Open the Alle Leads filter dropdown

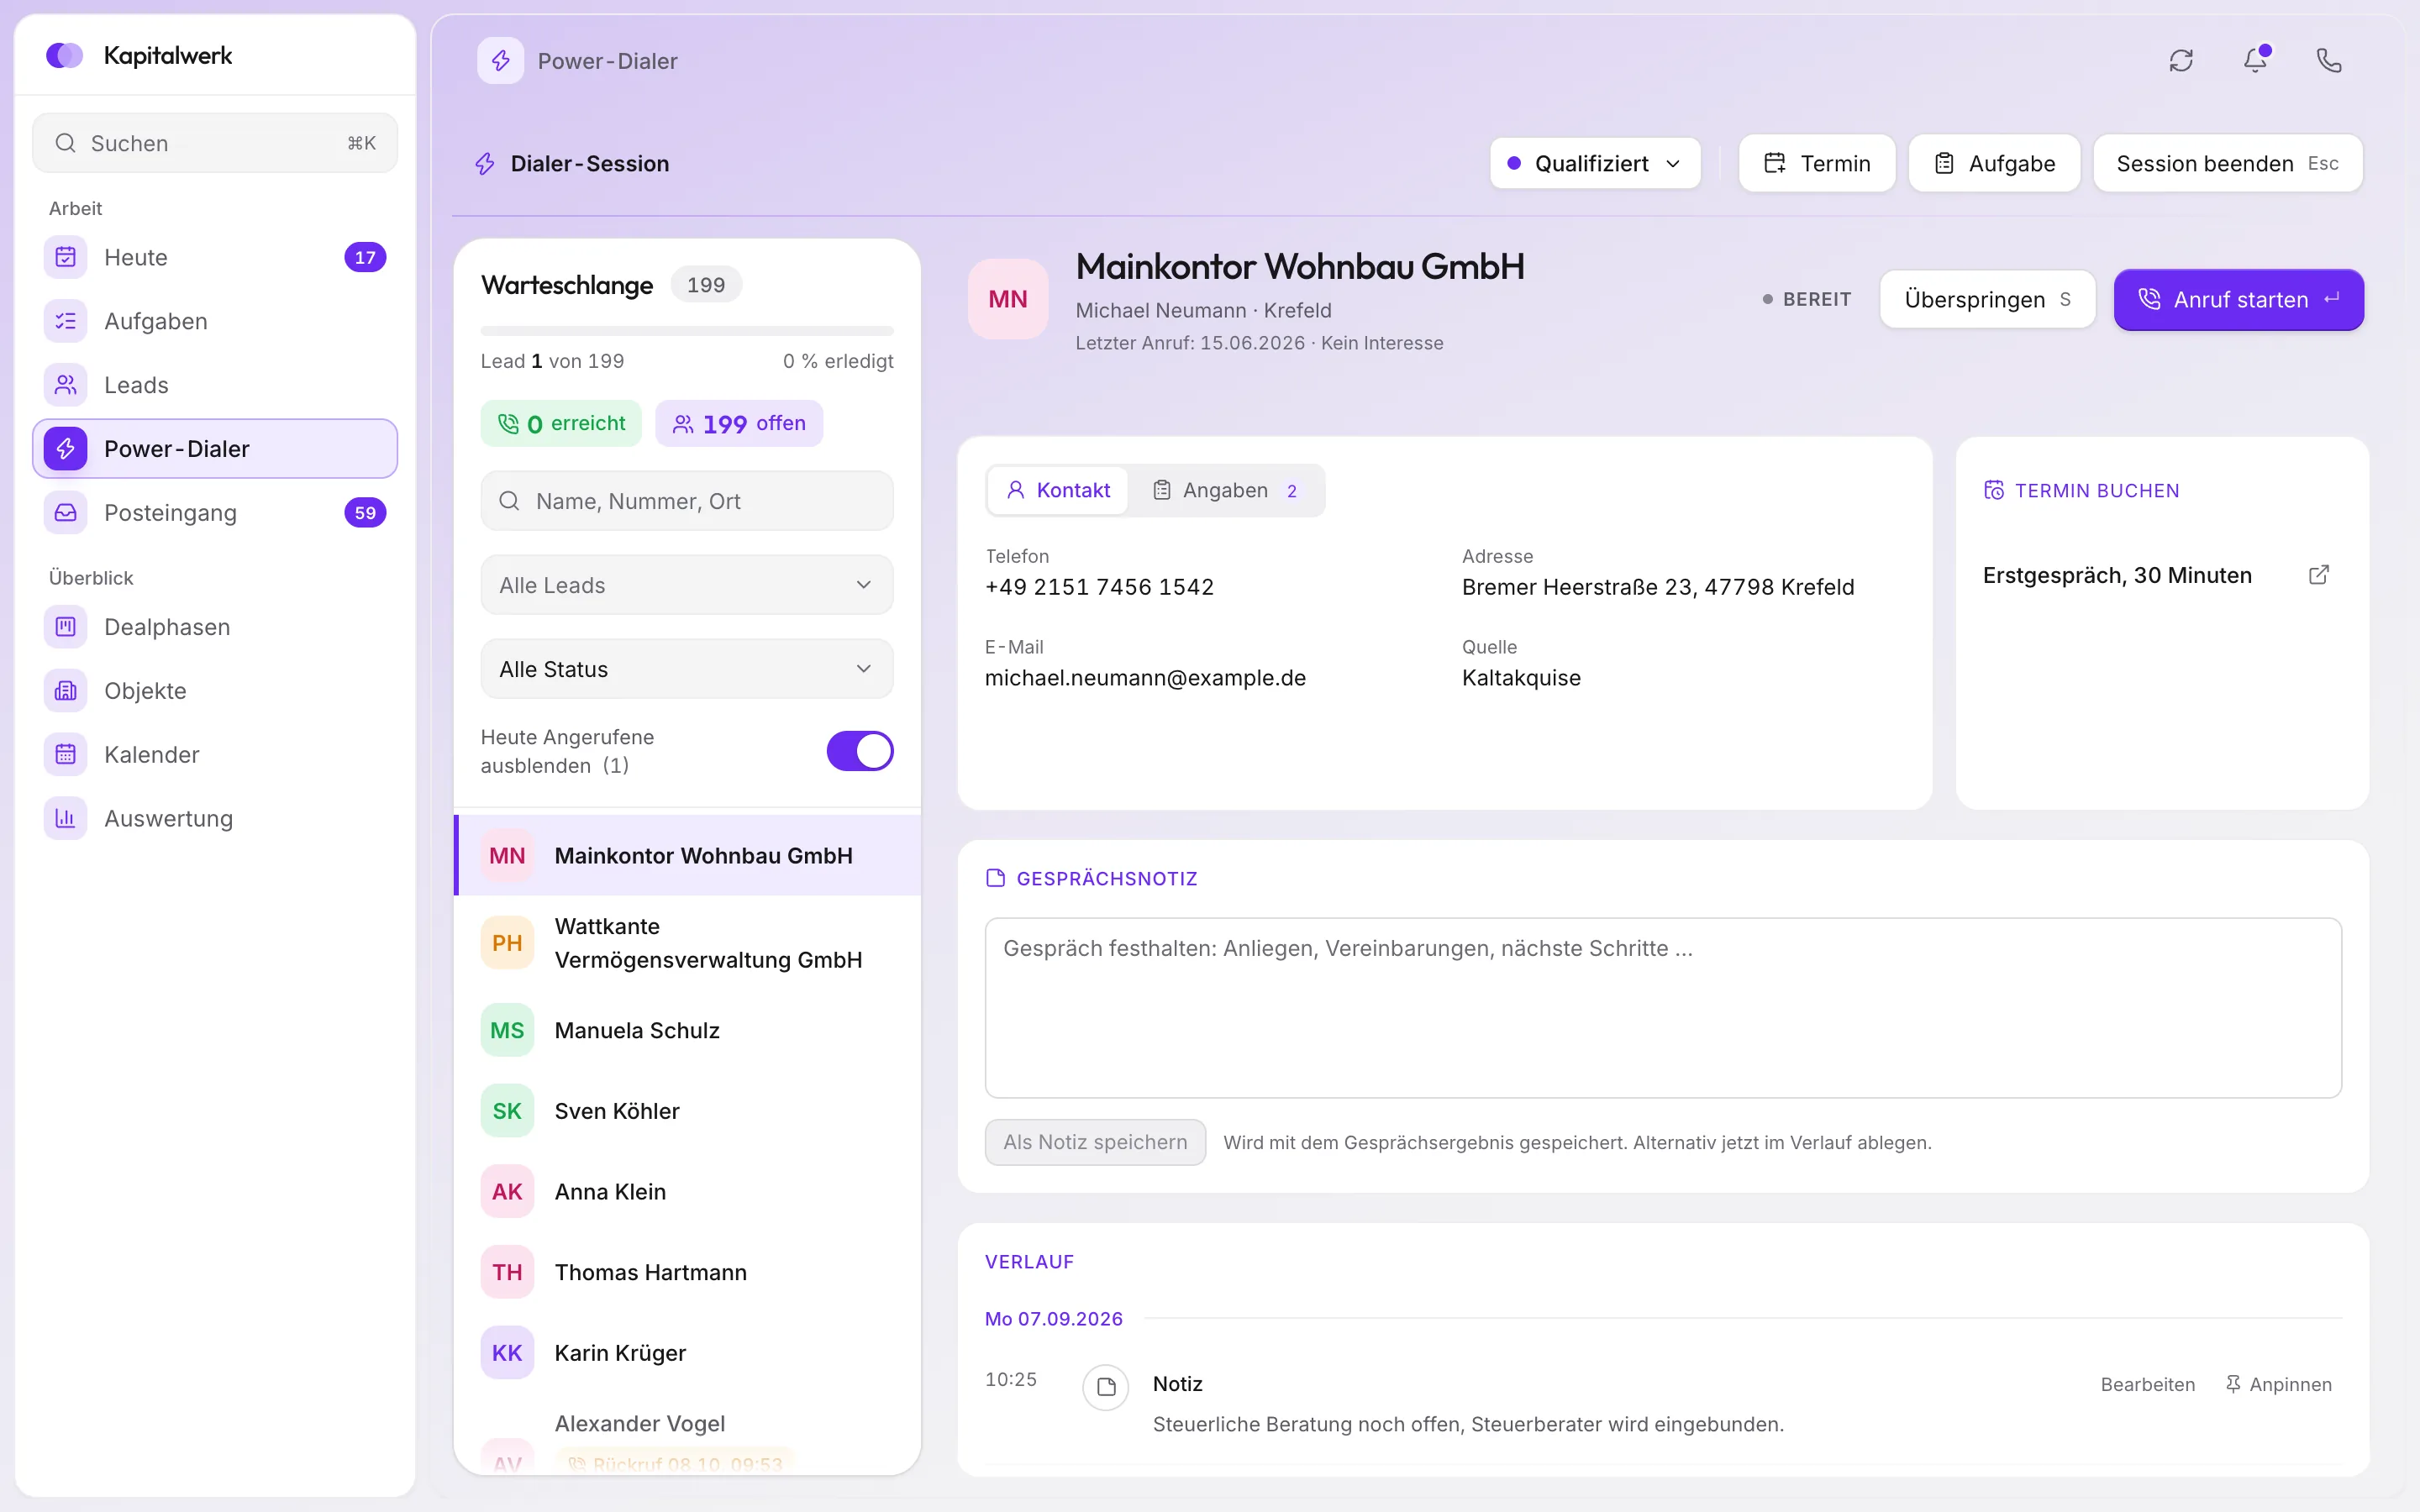point(686,585)
